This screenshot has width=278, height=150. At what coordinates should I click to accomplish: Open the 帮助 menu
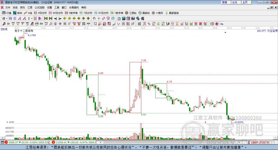[84, 7]
